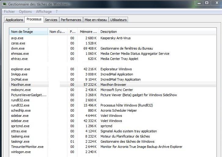Select the sprtcmd.exe process
222x157 pixels.
tap(113, 126)
